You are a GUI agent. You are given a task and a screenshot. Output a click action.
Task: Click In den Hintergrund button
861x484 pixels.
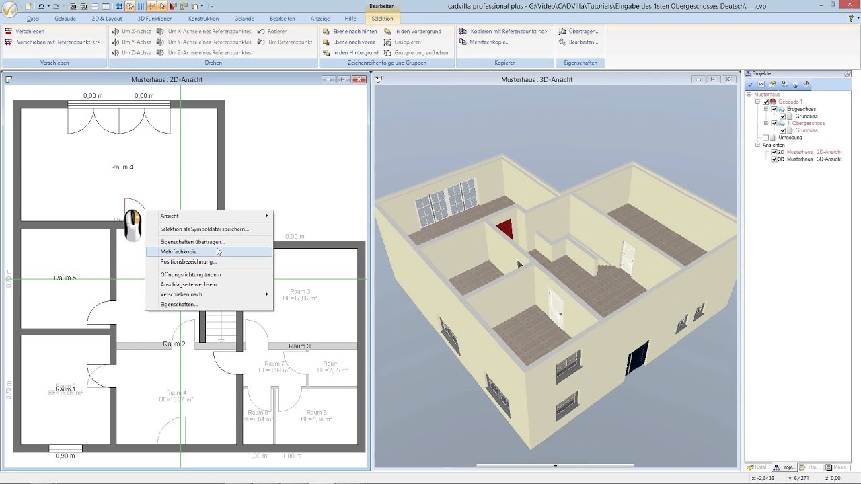(350, 53)
